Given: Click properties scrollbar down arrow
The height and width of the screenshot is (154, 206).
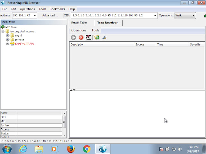Looking at the screenshot, I should tap(64, 135).
